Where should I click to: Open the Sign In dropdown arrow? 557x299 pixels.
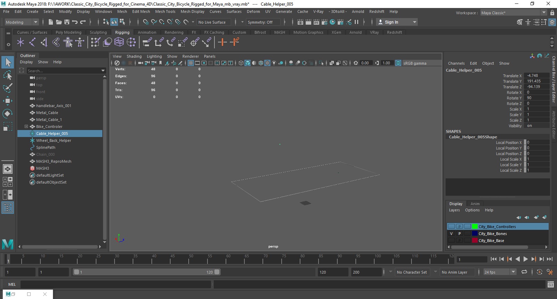pos(414,22)
